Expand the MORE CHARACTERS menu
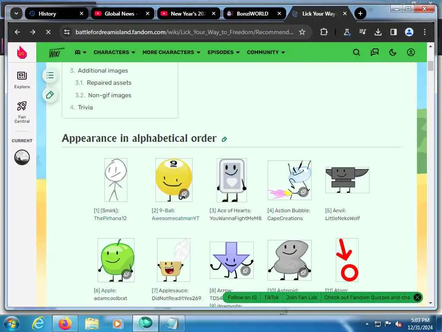 pyautogui.click(x=171, y=52)
